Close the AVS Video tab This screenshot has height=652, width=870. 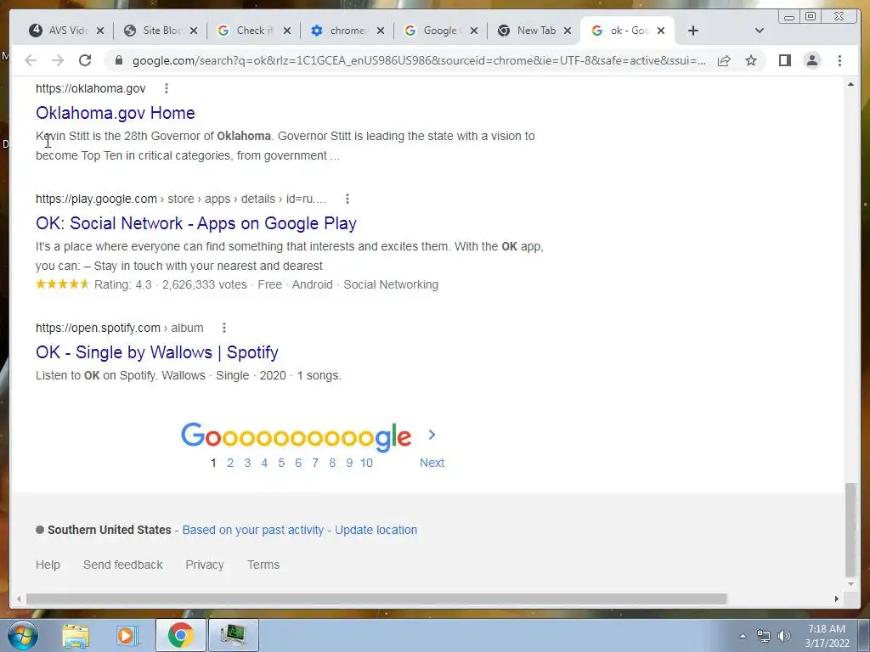coord(100,31)
